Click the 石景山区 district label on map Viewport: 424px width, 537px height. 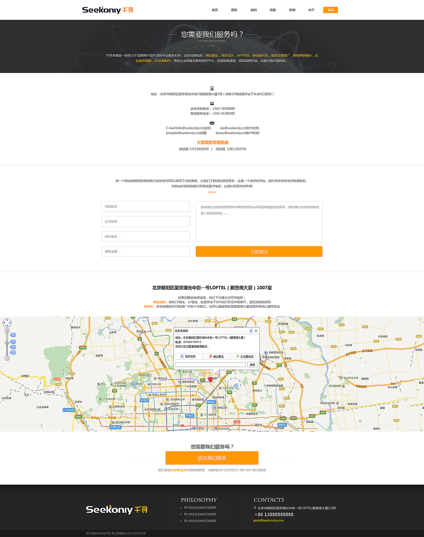click(x=116, y=427)
